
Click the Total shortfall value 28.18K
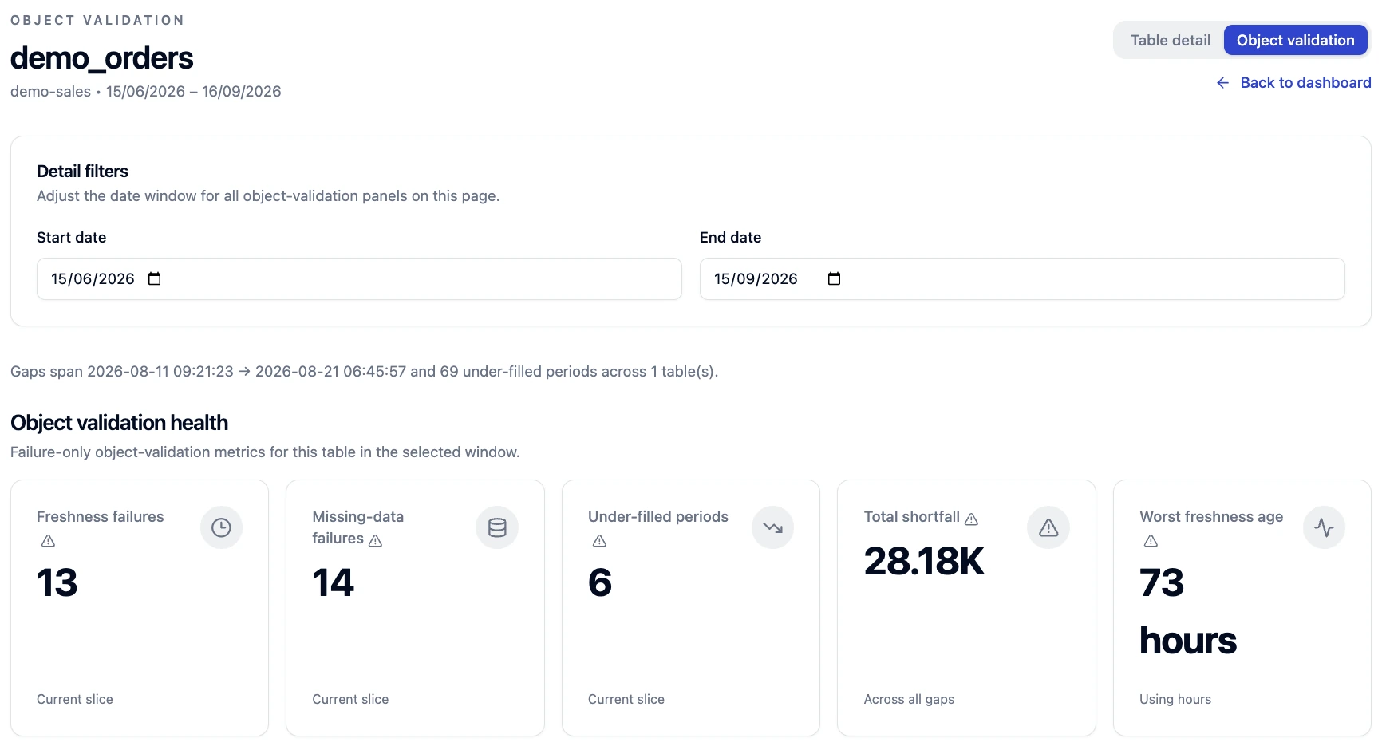tap(924, 561)
